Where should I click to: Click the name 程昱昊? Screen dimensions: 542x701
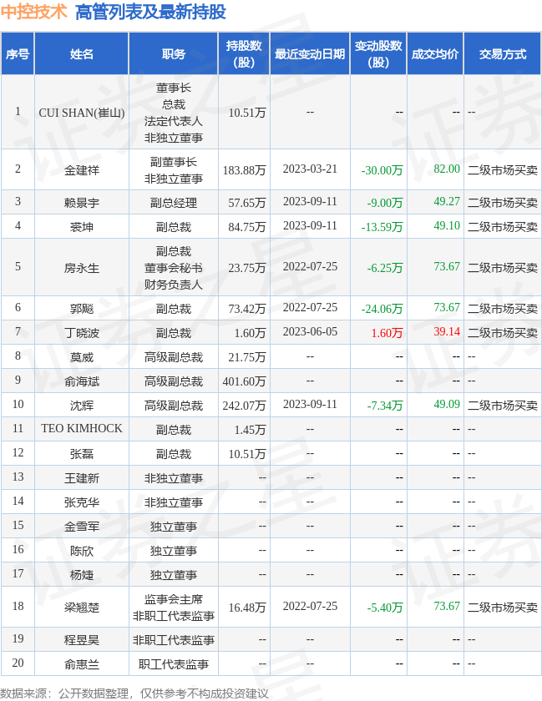pos(82,640)
